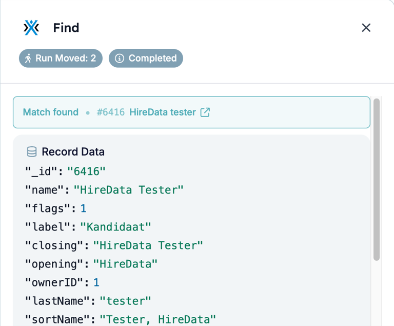This screenshot has width=394, height=326.
Task: Click the opening value "HireData"
Action: pyautogui.click(x=125, y=264)
